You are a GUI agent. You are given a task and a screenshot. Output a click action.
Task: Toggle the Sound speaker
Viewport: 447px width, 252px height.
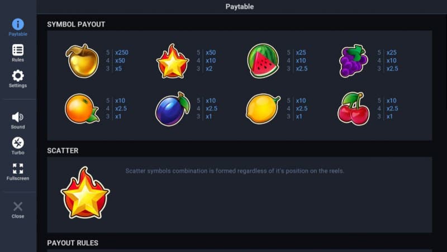18,120
